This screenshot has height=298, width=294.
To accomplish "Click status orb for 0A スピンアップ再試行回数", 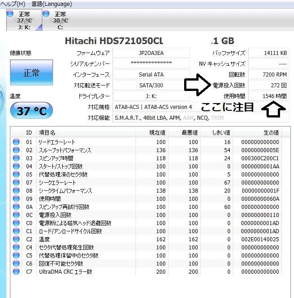I will click(16, 207).
